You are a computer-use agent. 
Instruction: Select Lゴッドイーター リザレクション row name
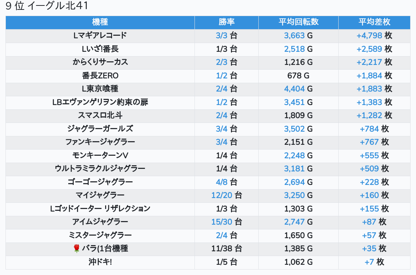[100, 209]
